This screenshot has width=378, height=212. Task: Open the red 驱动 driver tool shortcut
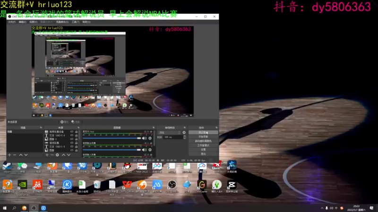click(x=37, y=187)
